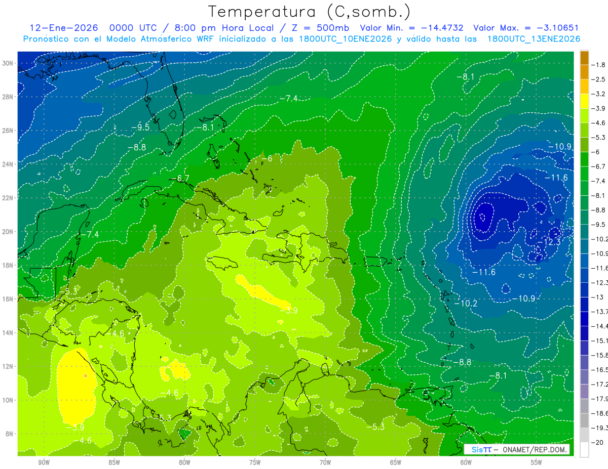The width and height of the screenshot is (608, 469).
Task: Click the dark orange swatch above -1.8
Action: pyautogui.click(x=584, y=58)
